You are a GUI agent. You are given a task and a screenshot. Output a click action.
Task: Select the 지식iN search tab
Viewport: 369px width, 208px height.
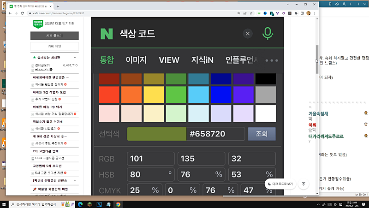click(x=203, y=60)
